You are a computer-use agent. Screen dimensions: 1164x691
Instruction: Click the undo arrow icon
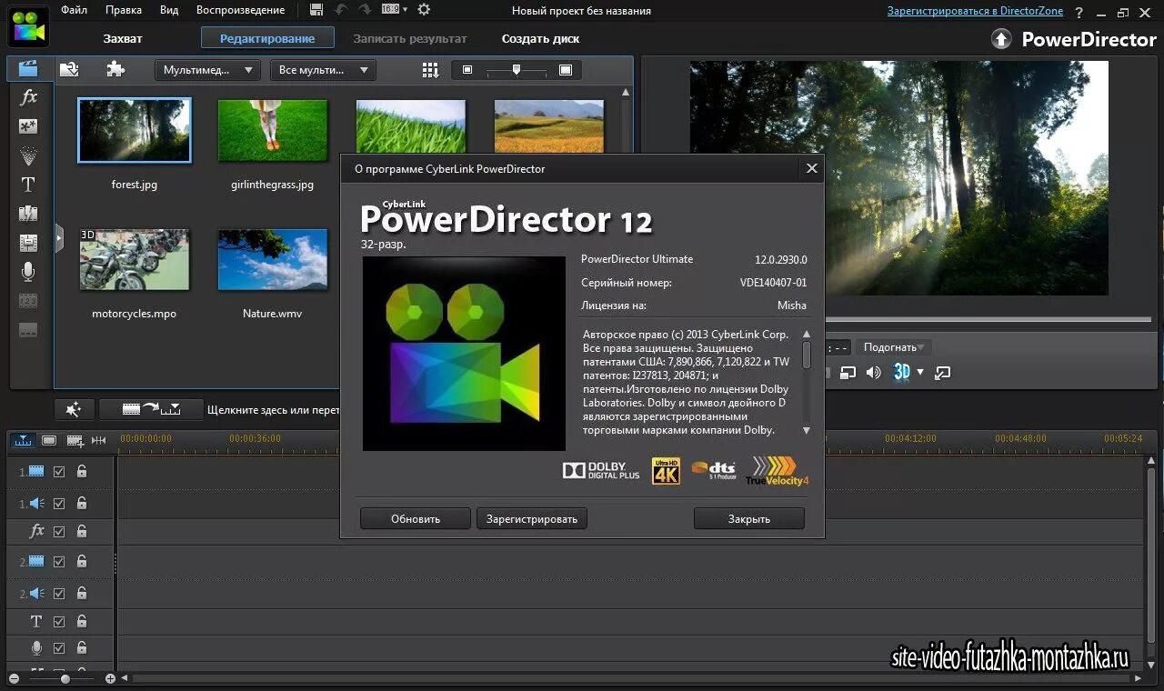(341, 10)
